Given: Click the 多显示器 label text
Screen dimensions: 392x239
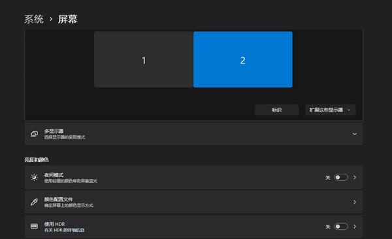Looking at the screenshot, I should [54, 131].
